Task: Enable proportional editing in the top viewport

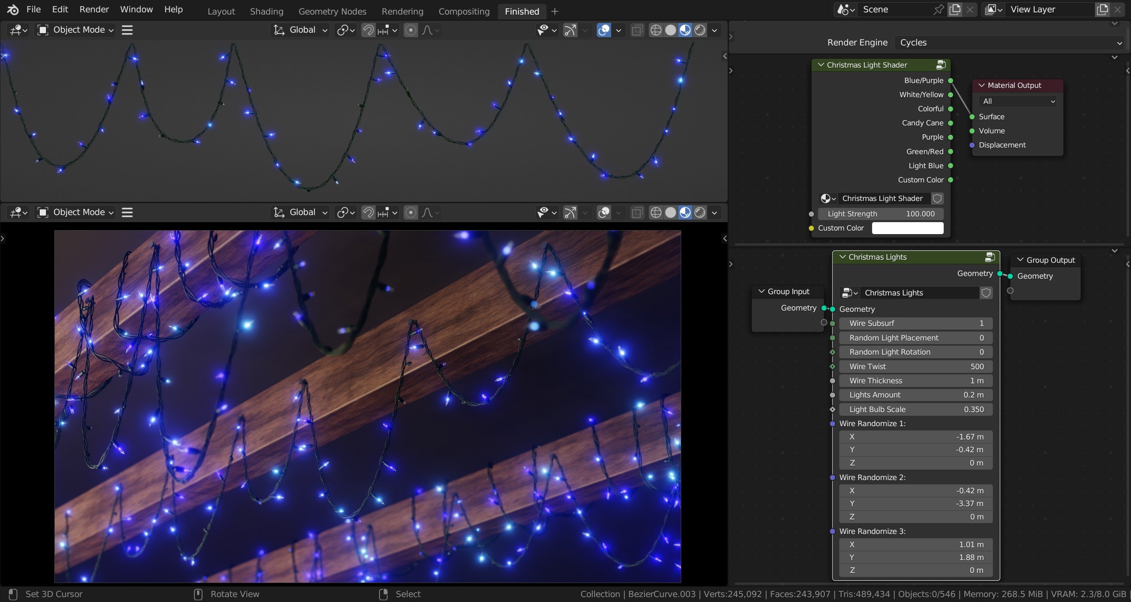Action: 411,30
